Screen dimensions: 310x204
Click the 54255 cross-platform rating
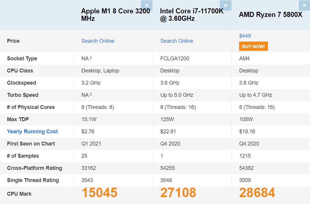(x=167, y=168)
